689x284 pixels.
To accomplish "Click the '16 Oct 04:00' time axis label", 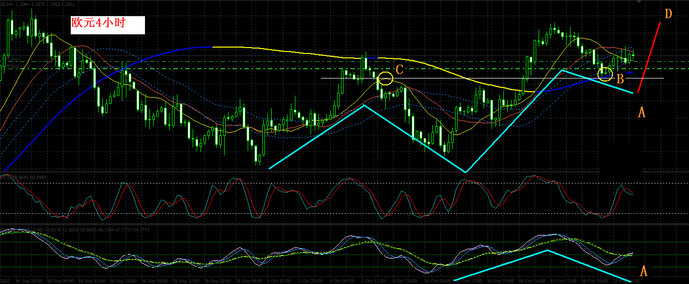I will click(x=532, y=281).
